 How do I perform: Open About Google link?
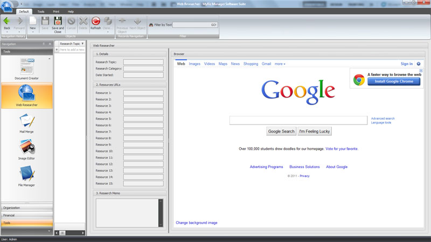[x=337, y=167]
